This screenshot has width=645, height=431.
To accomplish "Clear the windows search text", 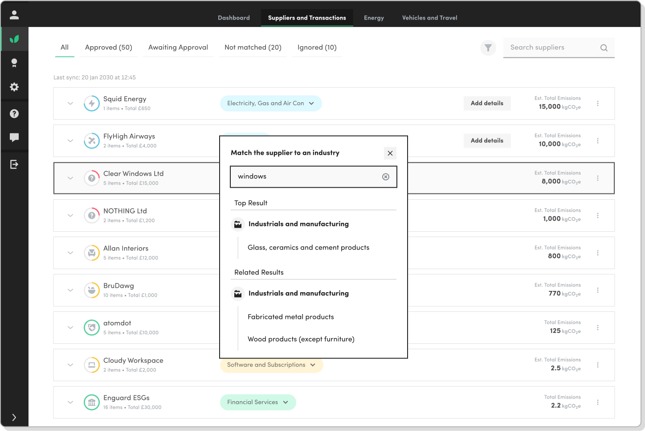I will pyautogui.click(x=386, y=177).
